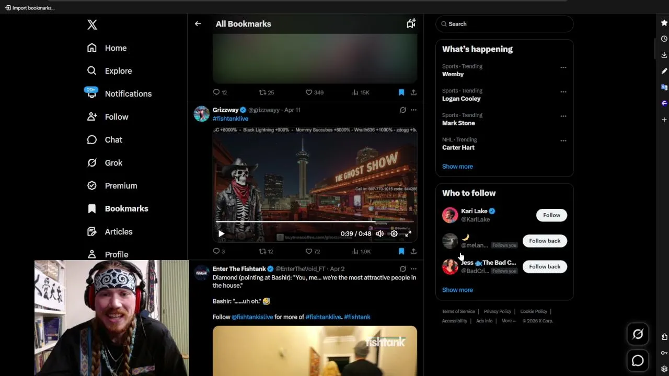669x376 pixels.
Task: Open the add bookmark folder icon
Action: coord(411,23)
